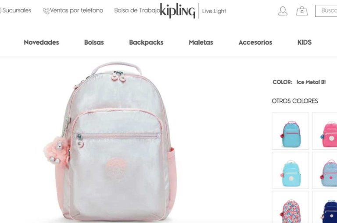337x223 pixels.
Task: Click the Sucursales location pin icon
Action: (0, 11)
